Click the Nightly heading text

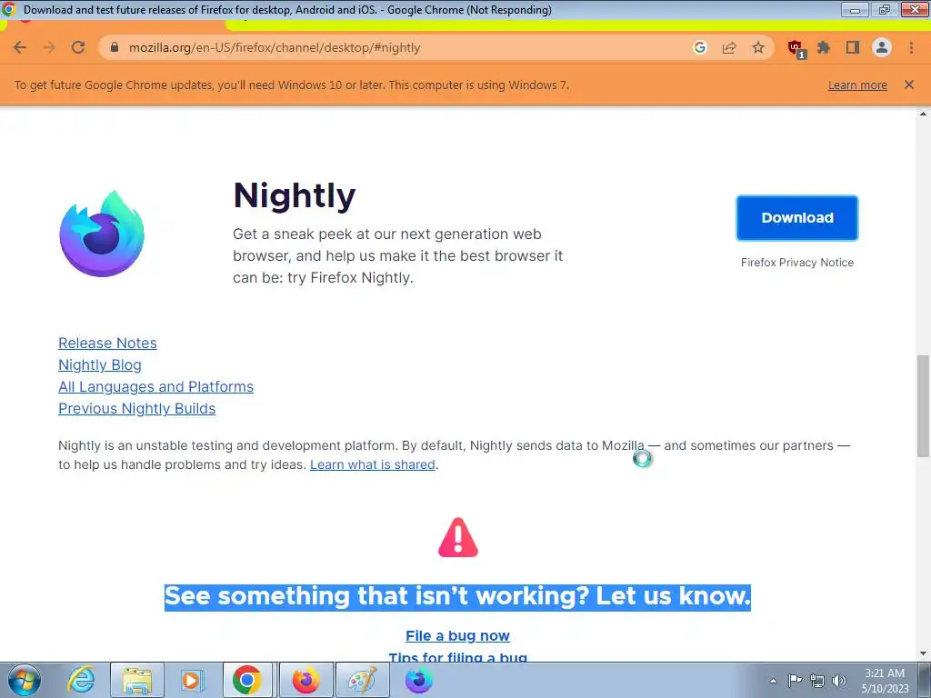point(295,196)
